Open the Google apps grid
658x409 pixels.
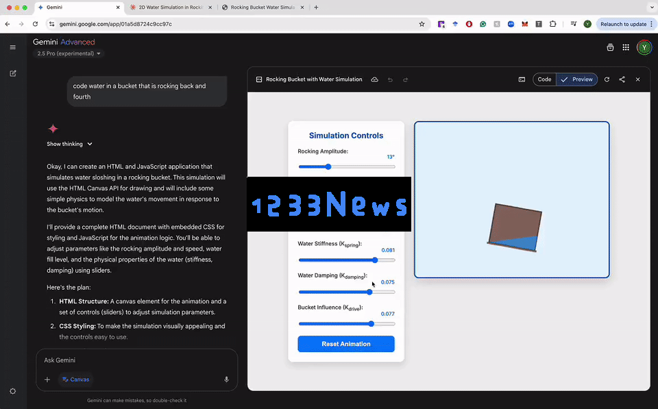(626, 47)
